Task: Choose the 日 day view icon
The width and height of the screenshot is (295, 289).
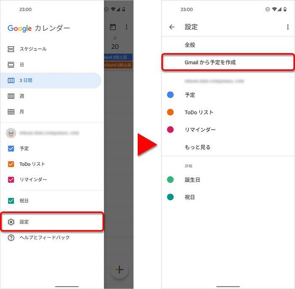Action: [x=11, y=65]
